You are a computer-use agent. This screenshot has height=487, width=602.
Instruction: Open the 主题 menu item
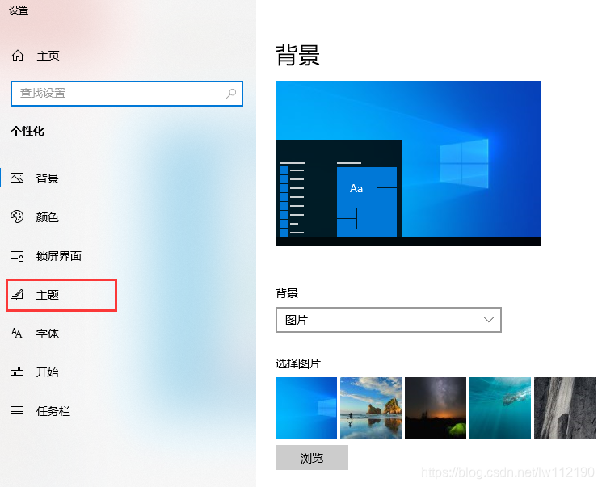61,295
